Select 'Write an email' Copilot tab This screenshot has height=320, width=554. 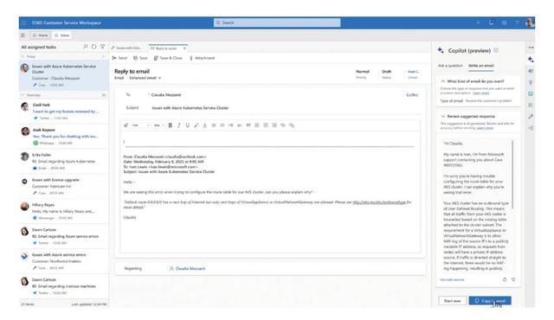point(481,66)
